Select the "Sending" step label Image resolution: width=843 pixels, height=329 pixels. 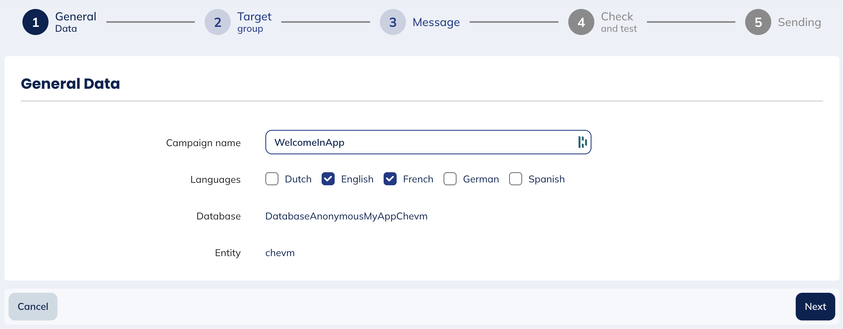coord(799,22)
